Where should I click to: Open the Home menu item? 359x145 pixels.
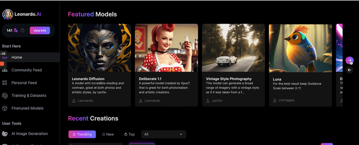(30, 57)
